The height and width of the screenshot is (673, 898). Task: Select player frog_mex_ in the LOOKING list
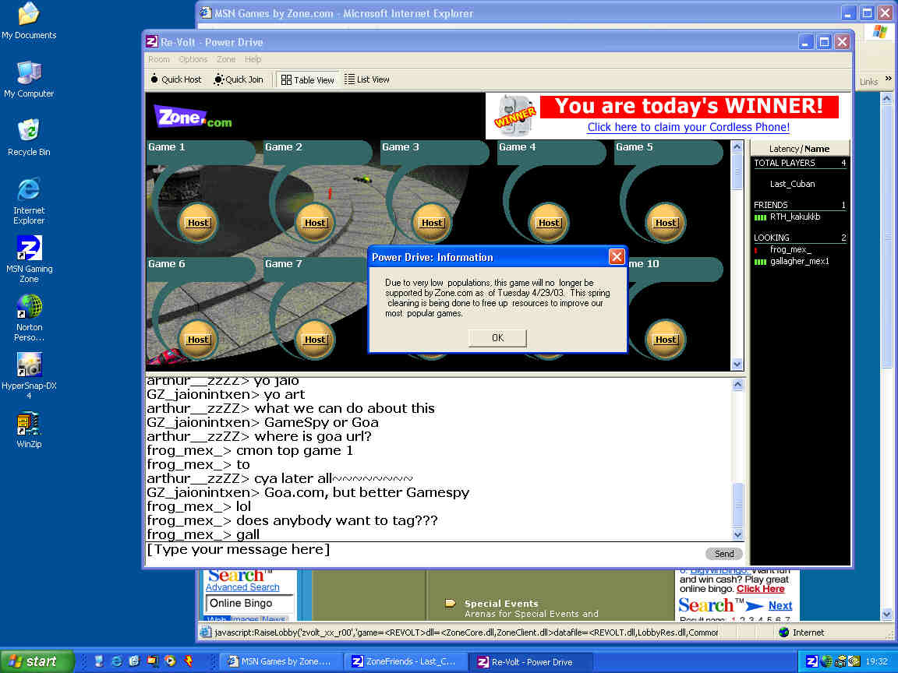click(x=790, y=249)
